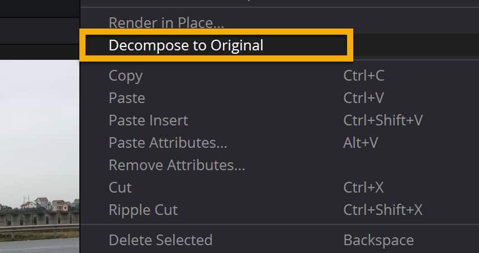
Task: Click the Ctrl+C shortcut label
Action: [364, 76]
